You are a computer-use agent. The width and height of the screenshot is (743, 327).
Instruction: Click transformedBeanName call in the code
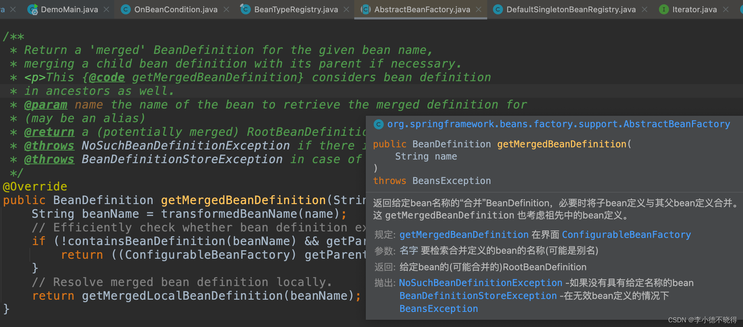pos(229,214)
